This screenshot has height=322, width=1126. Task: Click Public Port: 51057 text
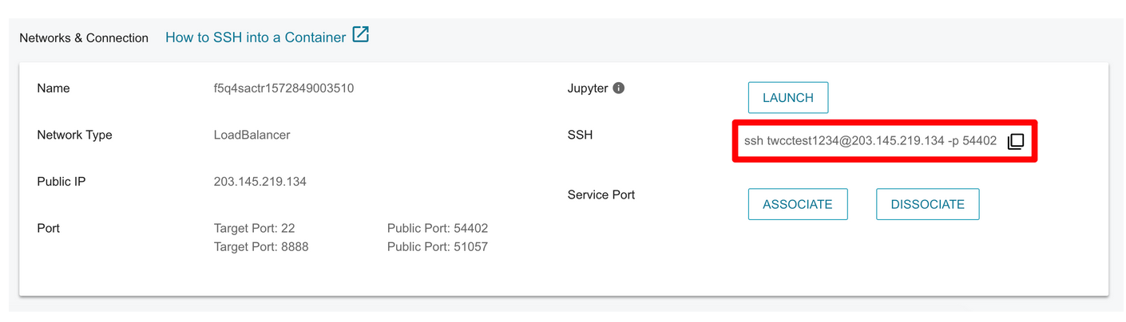tap(438, 246)
